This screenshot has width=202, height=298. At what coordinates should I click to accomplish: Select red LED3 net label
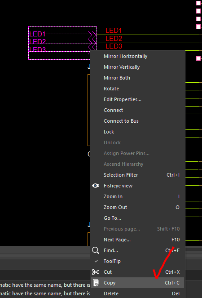pos(114,46)
